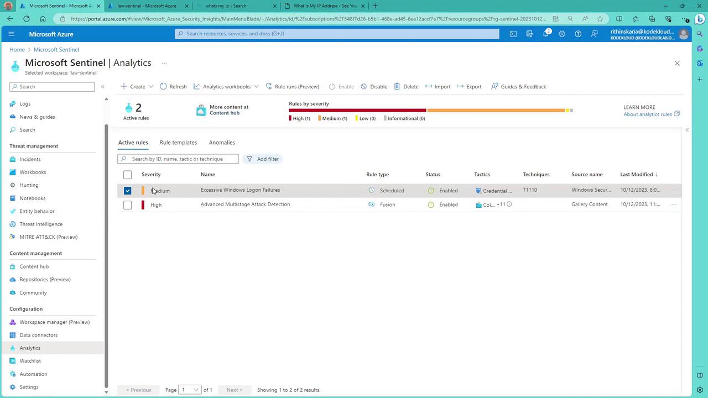Click the Add filter button

263,159
